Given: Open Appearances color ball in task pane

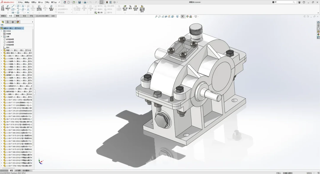Looking at the screenshot, I should (318, 34).
